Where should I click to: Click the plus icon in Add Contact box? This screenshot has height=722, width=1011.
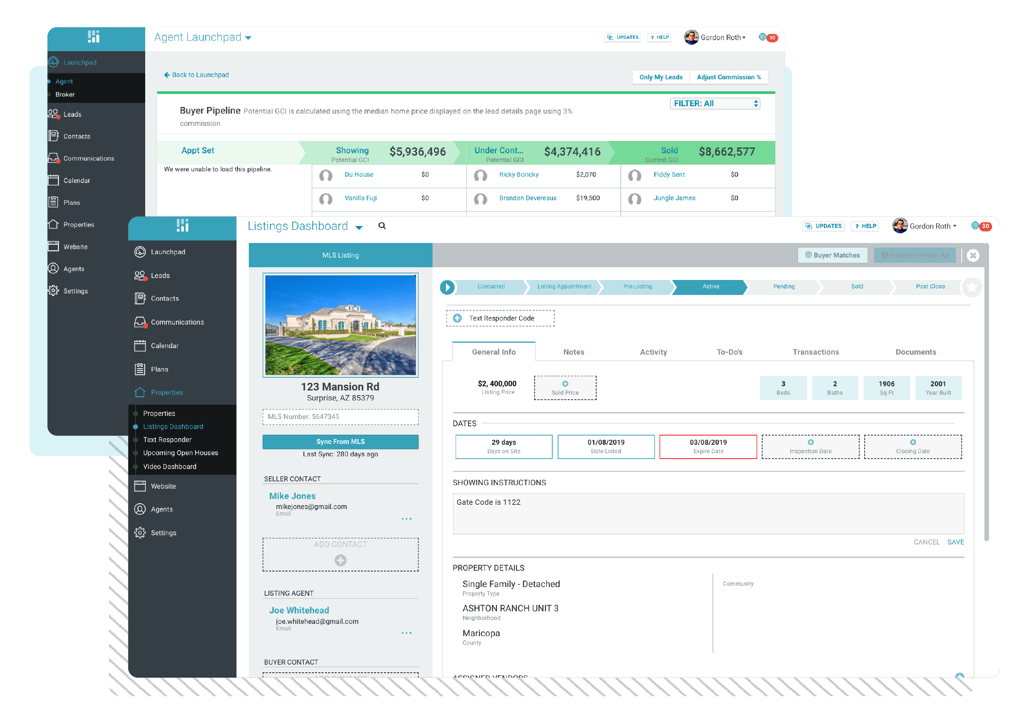pos(340,560)
